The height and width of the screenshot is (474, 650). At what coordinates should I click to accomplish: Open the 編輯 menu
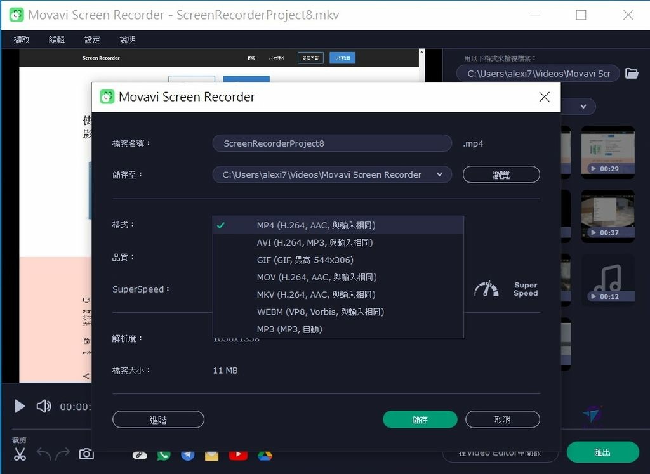click(56, 39)
